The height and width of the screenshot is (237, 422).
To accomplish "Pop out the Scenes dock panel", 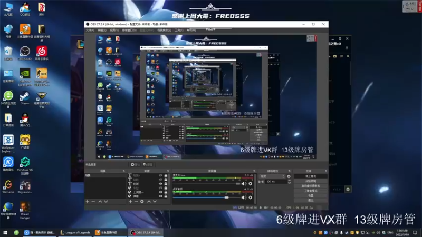I will coord(124,171).
